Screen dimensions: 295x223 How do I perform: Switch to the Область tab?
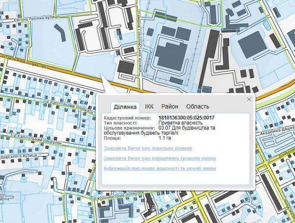[197, 107]
